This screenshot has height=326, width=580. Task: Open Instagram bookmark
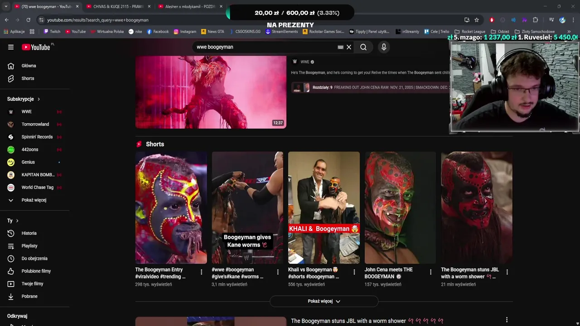pyautogui.click(x=185, y=32)
